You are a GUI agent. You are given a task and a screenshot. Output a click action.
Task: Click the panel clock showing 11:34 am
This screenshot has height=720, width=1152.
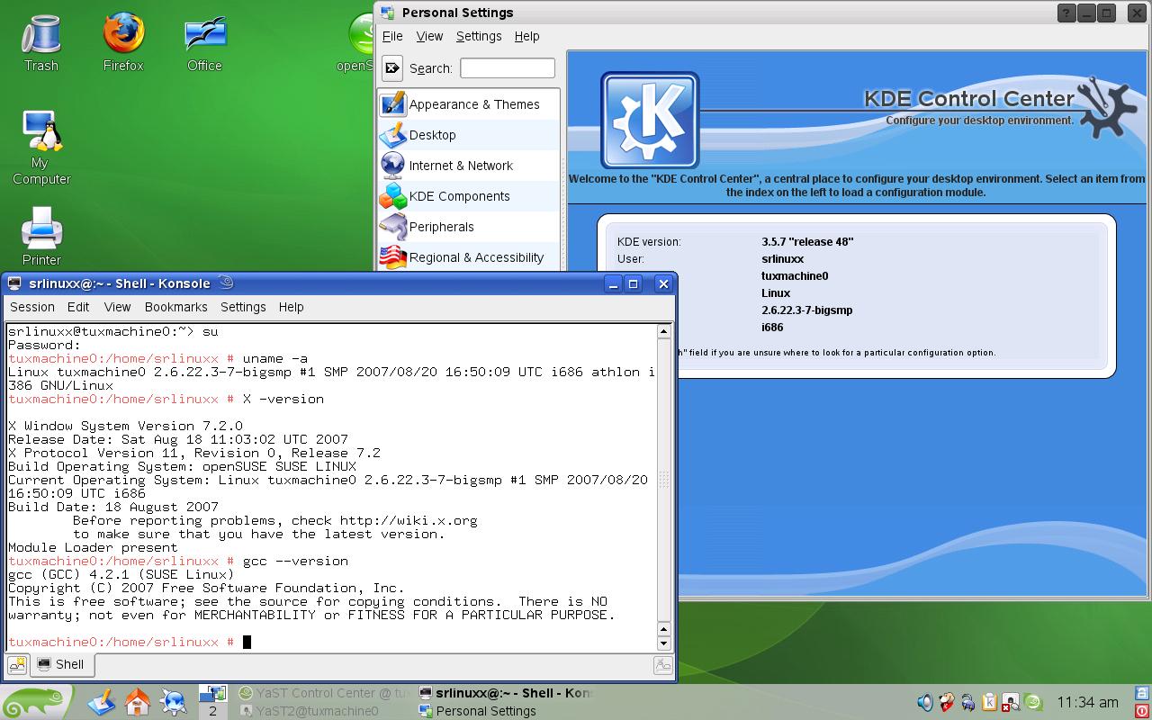[x=1088, y=702]
